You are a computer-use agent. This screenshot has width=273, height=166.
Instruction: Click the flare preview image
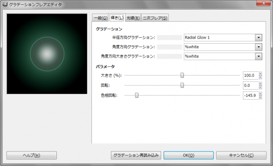click(x=47, y=54)
